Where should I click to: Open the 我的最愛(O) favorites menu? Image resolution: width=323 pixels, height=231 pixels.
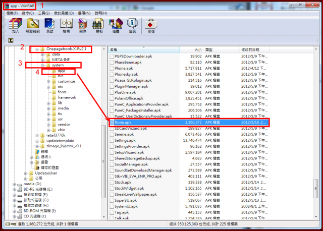64,13
